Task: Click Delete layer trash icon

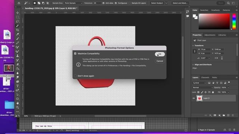Action: coord(233,115)
